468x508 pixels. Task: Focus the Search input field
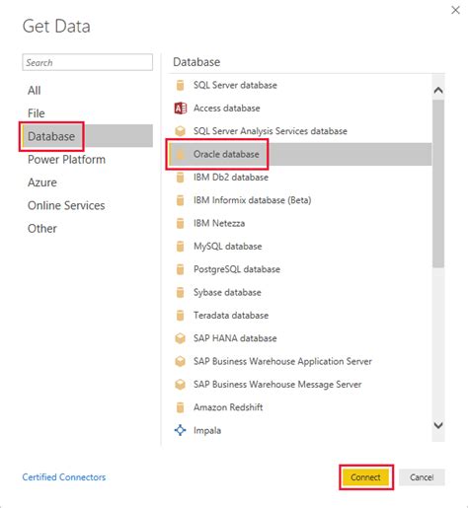pyautogui.click(x=88, y=62)
